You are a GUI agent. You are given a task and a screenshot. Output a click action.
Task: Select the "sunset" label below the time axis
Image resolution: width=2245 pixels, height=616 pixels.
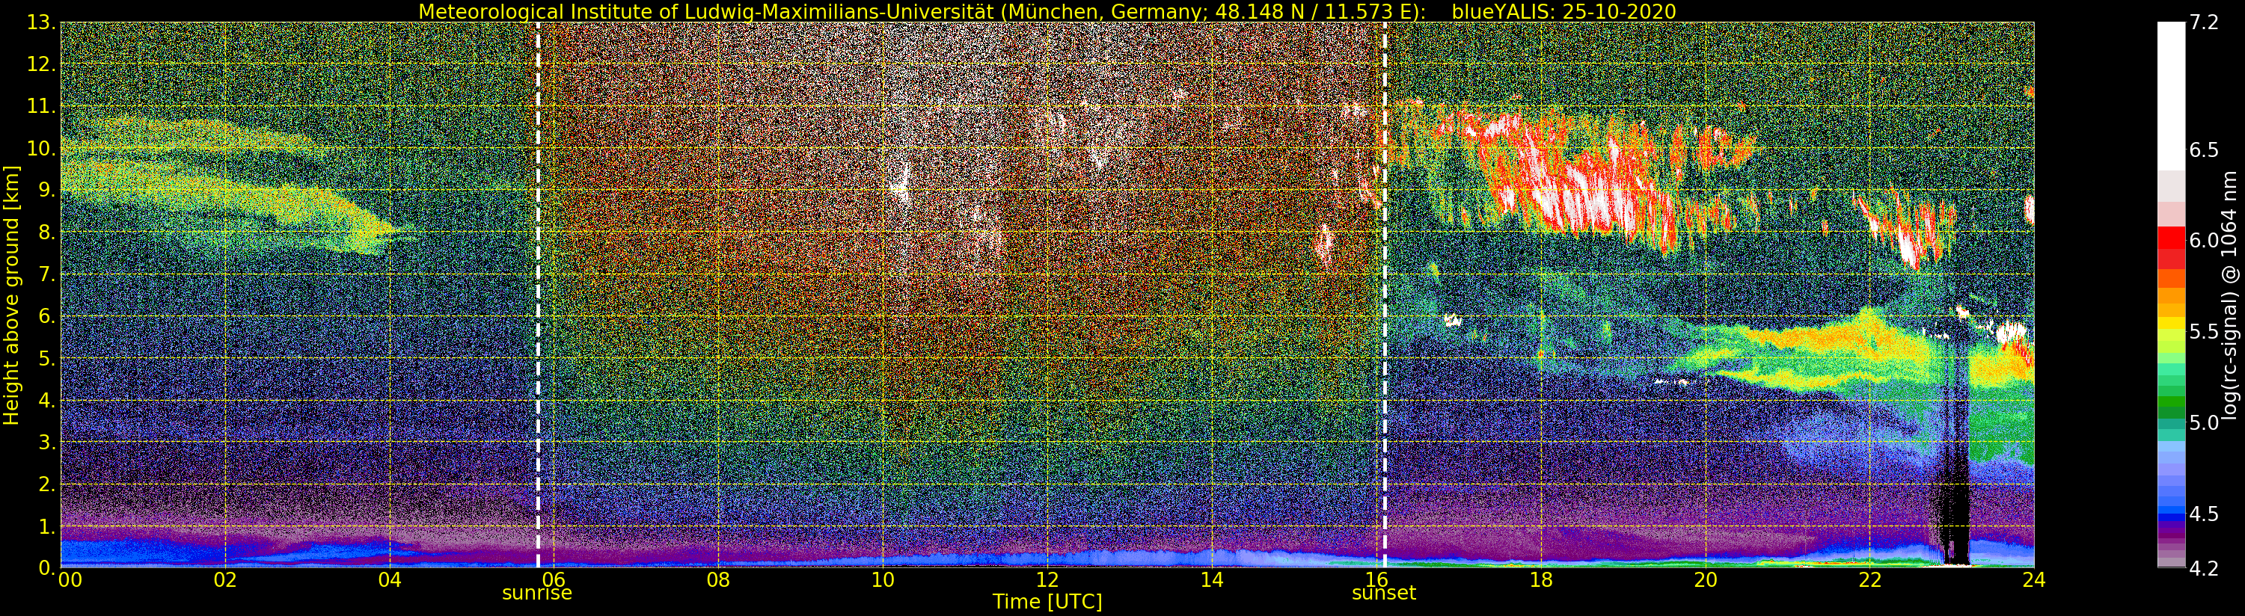pyautogui.click(x=1384, y=594)
